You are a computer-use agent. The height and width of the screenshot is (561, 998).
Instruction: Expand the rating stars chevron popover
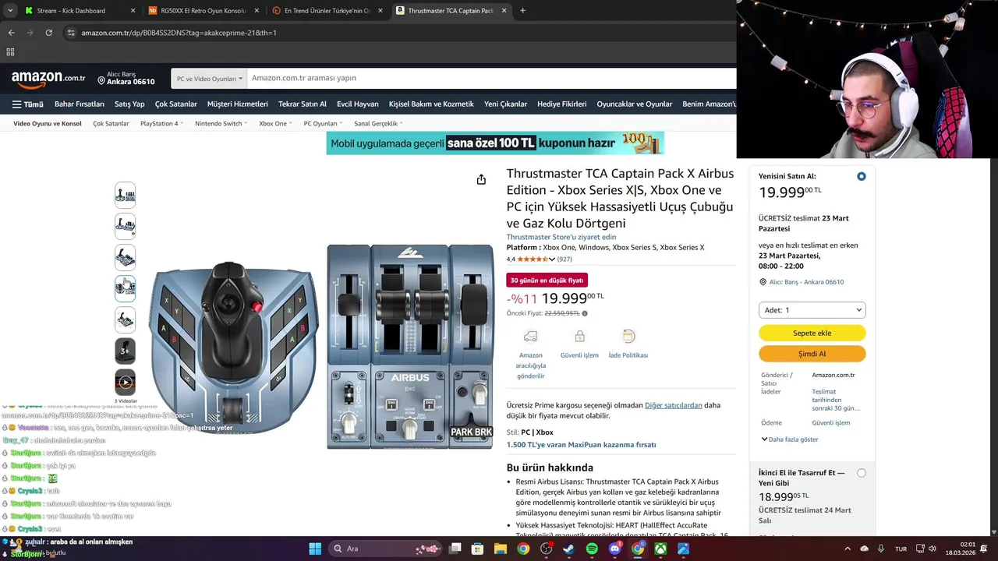tap(552, 259)
